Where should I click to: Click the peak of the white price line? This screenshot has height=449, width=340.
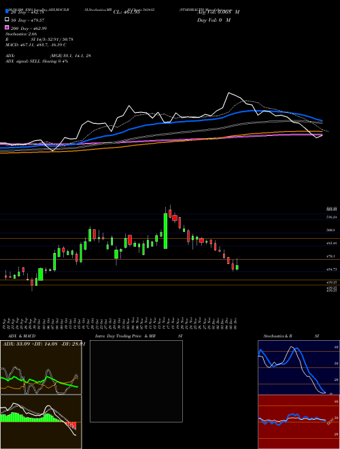coord(228,93)
